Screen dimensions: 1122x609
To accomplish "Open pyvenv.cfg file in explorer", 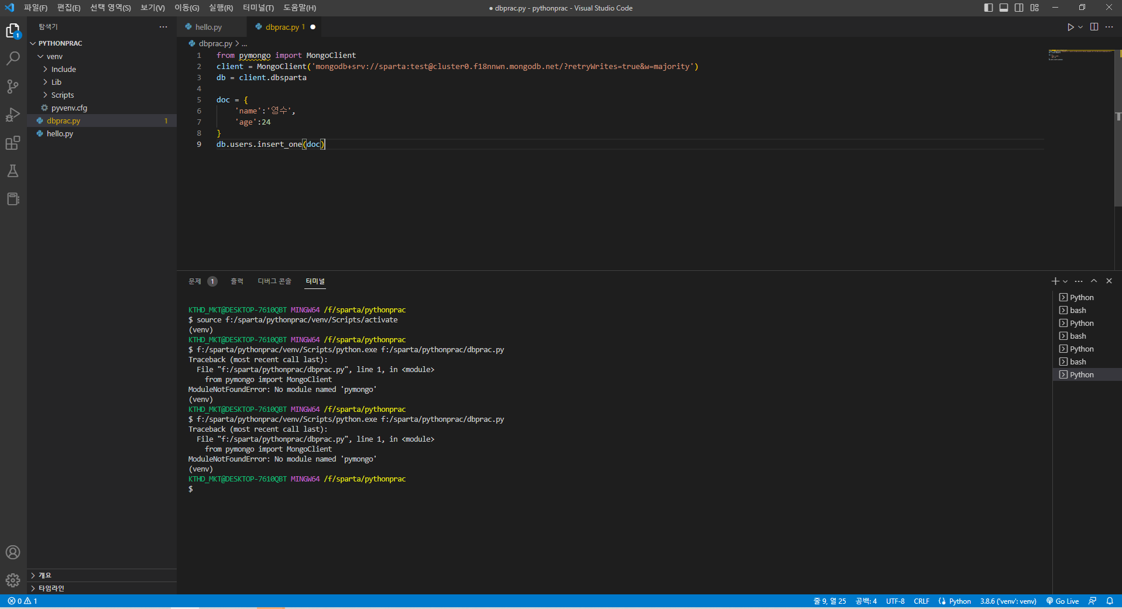I will (102, 108).
